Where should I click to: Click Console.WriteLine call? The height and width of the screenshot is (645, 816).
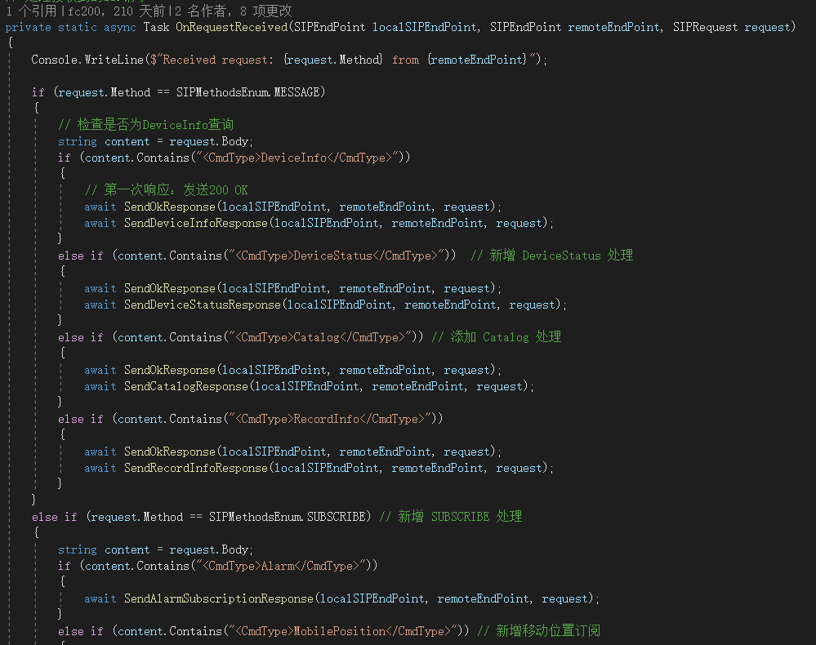(x=87, y=60)
